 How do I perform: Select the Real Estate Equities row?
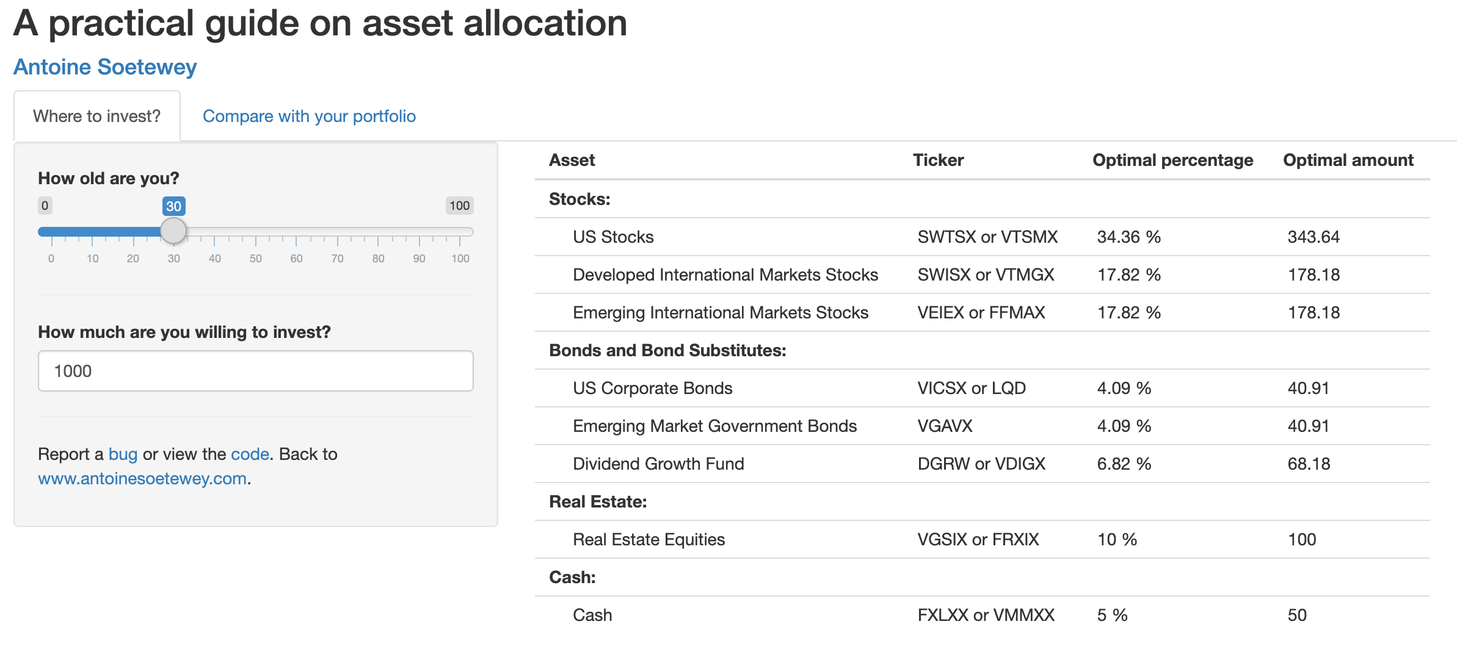click(x=983, y=539)
